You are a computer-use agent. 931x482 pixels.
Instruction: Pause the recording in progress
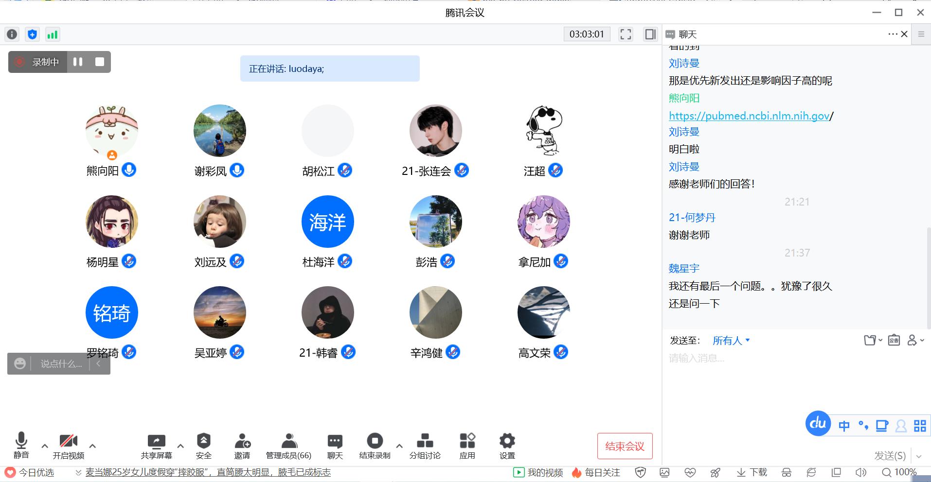78,62
